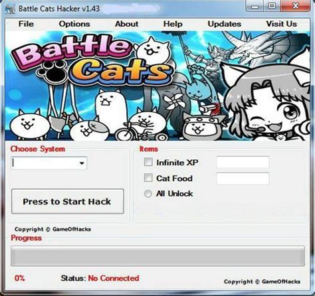The height and width of the screenshot is (296, 315).
Task: Open the File menu
Action: point(26,24)
